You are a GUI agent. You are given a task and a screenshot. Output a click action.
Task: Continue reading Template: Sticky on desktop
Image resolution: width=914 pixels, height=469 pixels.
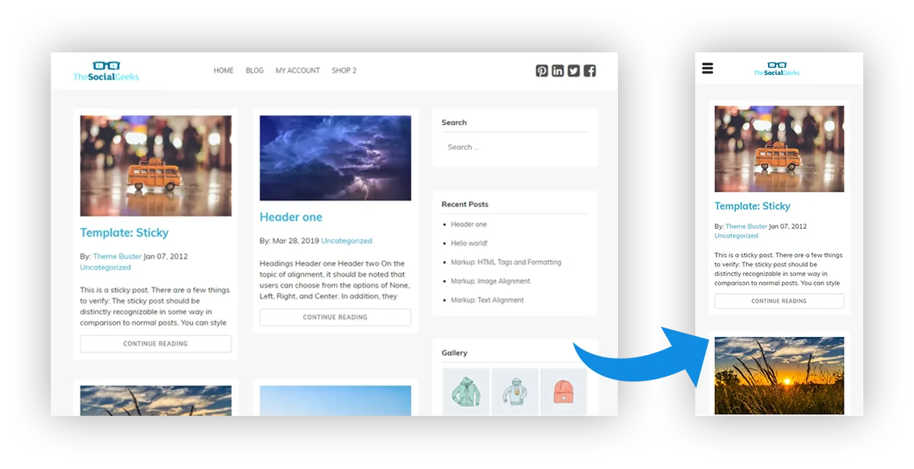(155, 344)
